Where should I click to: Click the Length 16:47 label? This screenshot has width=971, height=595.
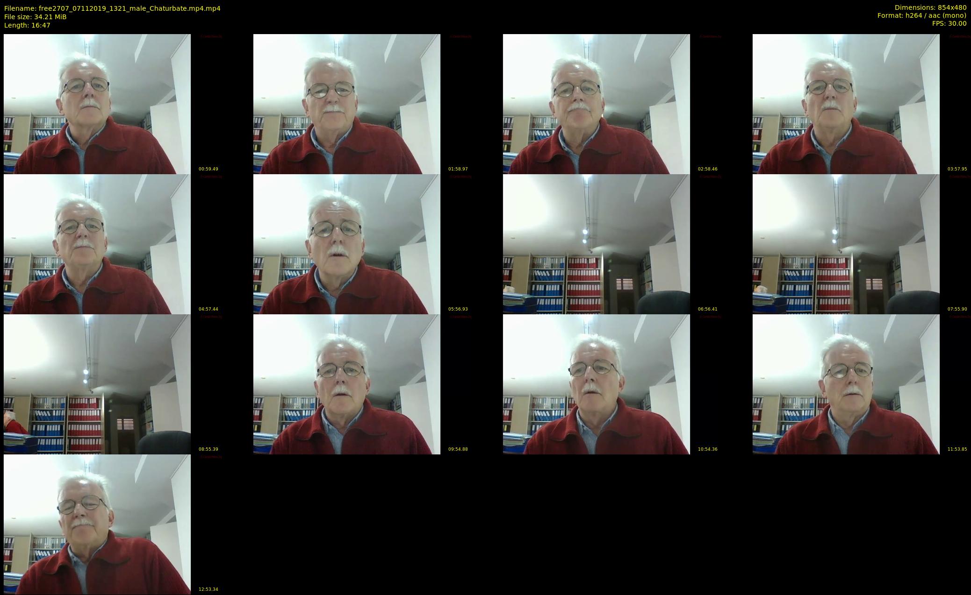(x=27, y=25)
